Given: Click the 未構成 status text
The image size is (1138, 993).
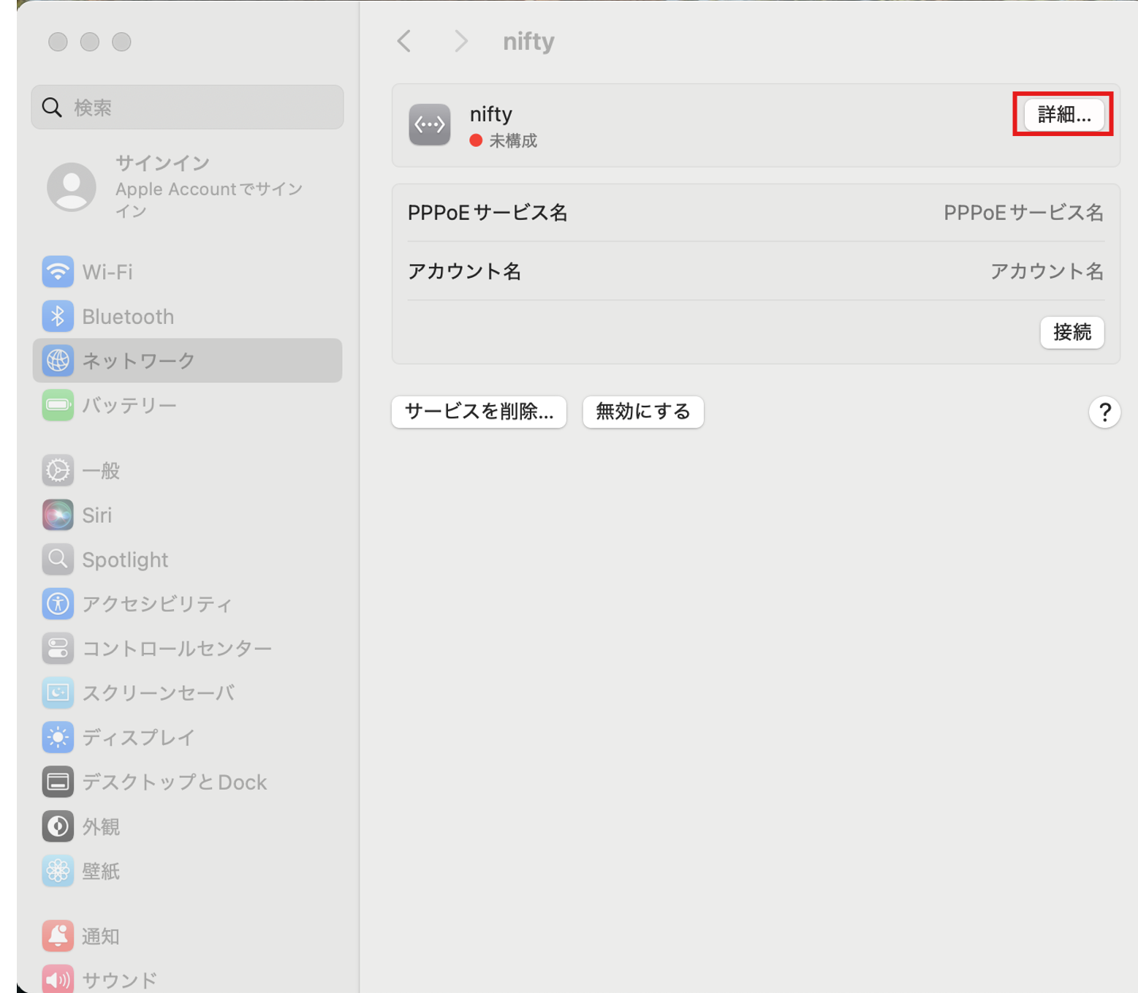Looking at the screenshot, I should click(x=513, y=140).
